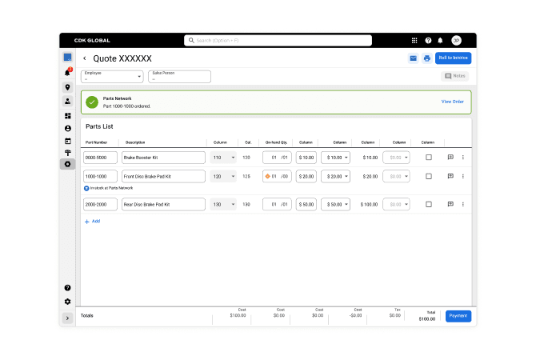Open the user avatar menu
Viewport: 536px width, 360px height.
pos(456,40)
